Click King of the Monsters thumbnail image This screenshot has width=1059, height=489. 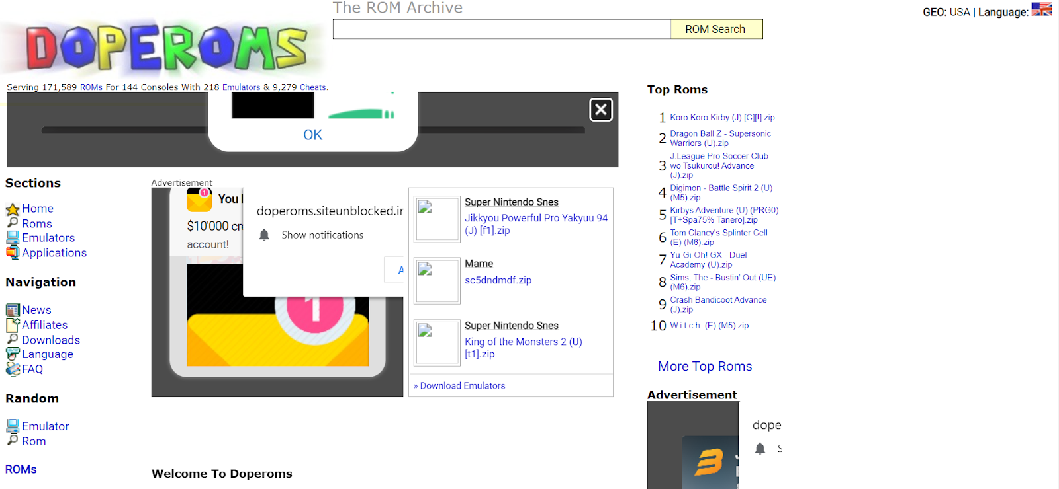437,343
